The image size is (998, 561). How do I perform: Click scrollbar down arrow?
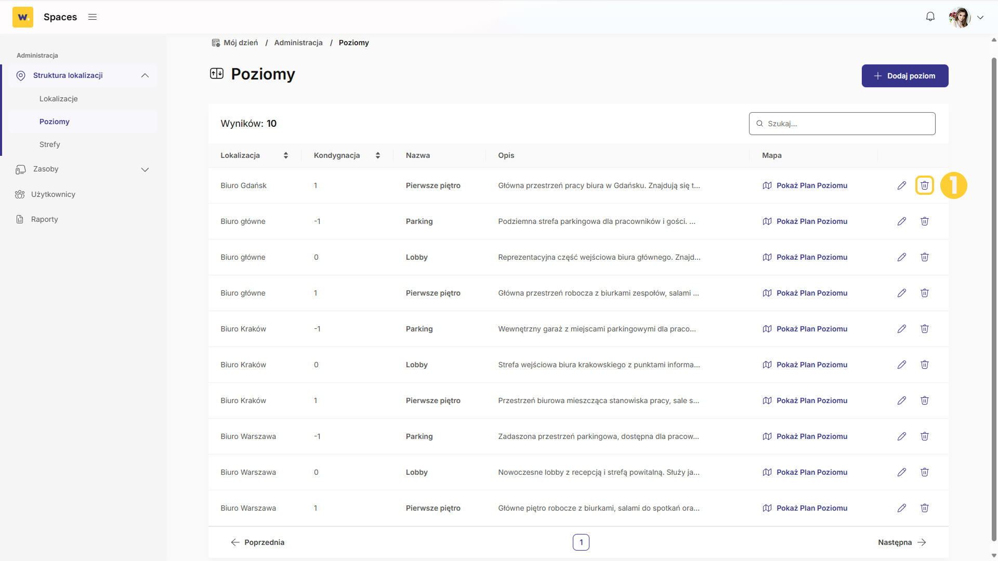994,556
